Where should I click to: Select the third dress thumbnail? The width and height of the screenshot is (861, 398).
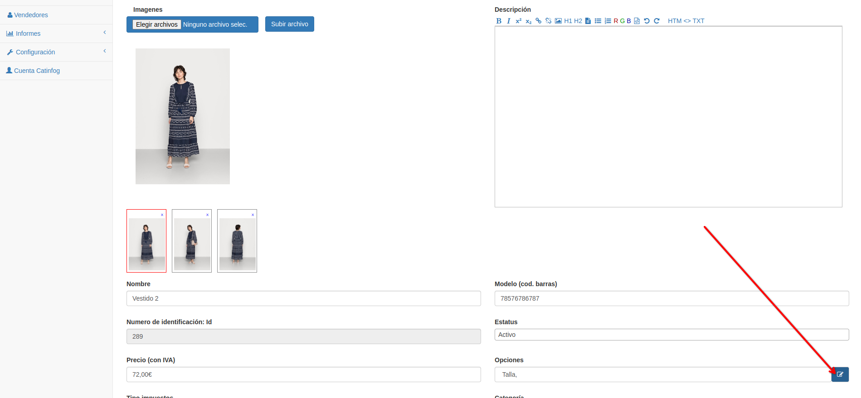[237, 244]
